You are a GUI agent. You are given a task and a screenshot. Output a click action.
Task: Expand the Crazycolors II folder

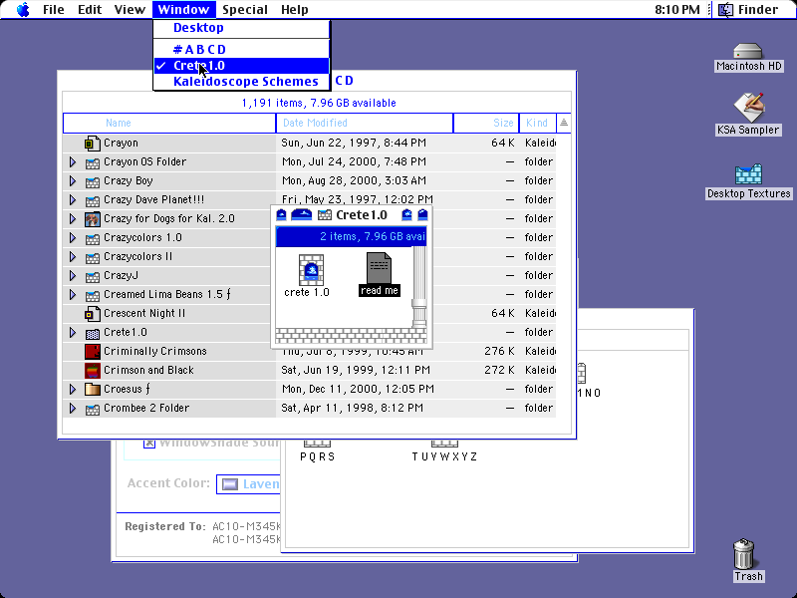click(72, 256)
